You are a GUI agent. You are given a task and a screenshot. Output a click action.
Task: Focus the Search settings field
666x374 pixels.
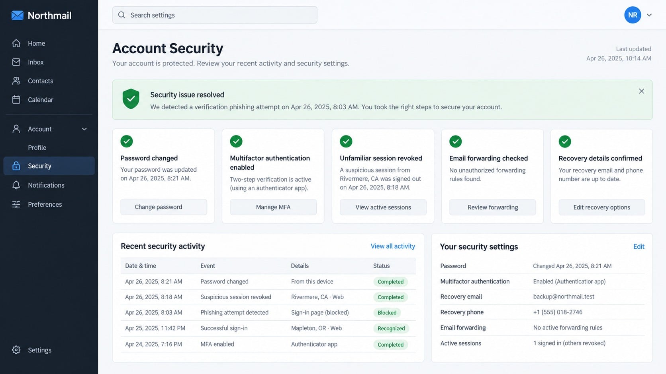(x=215, y=15)
